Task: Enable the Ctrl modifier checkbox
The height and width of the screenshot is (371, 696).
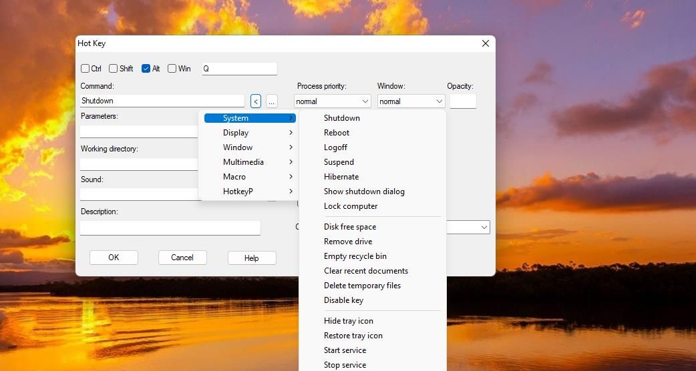Action: click(85, 69)
